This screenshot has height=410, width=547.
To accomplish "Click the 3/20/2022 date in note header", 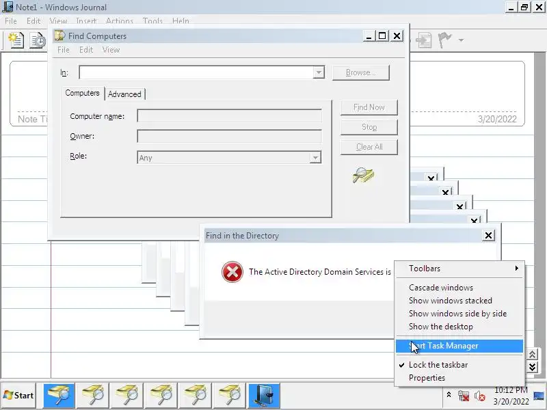I will point(497,119).
